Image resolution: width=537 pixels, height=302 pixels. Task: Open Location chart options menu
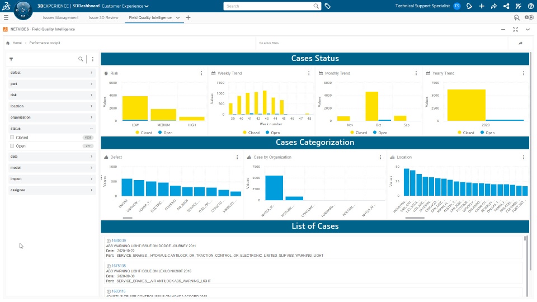pyautogui.click(x=524, y=157)
